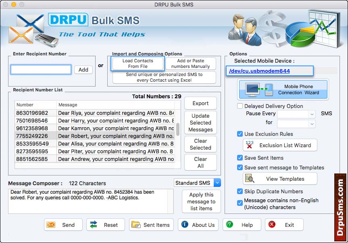Click the Number column header
This screenshot has height=243, width=348.
pyautogui.click(x=35, y=105)
